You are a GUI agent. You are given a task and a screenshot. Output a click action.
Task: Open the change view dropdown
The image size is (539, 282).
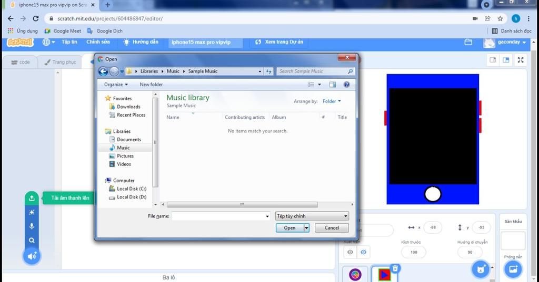coord(320,85)
